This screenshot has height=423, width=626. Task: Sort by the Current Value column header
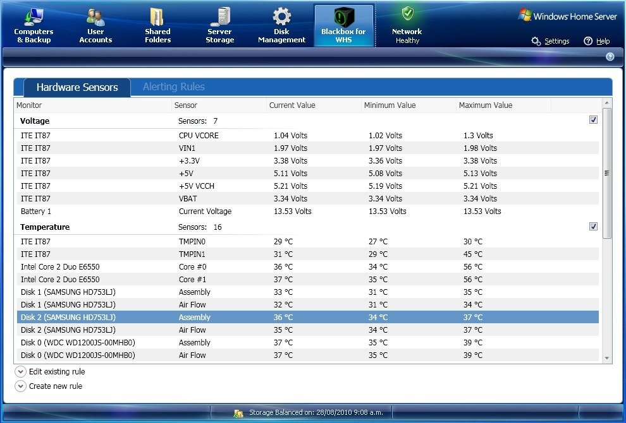pyautogui.click(x=314, y=105)
